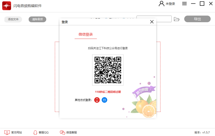Focus the output path input field
Image resolution: width=215 pixels, height=136 pixels.
[x=154, y=19]
